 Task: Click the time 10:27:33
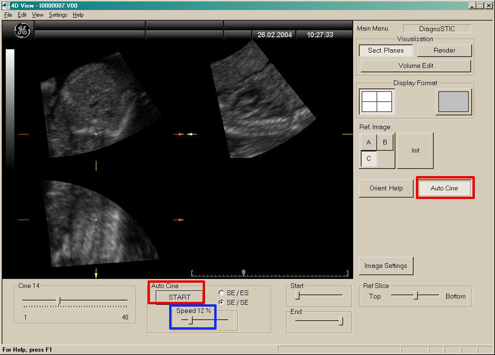320,34
